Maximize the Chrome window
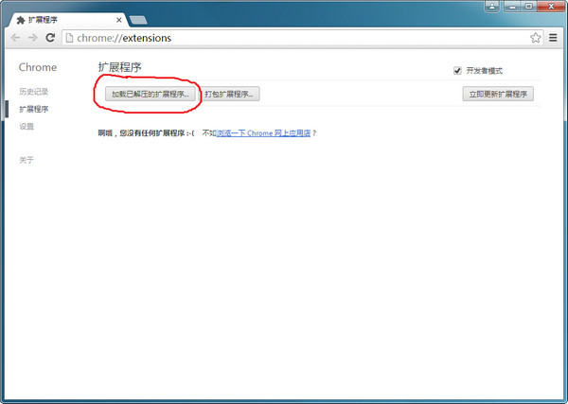This screenshot has width=568, height=404. click(x=529, y=7)
